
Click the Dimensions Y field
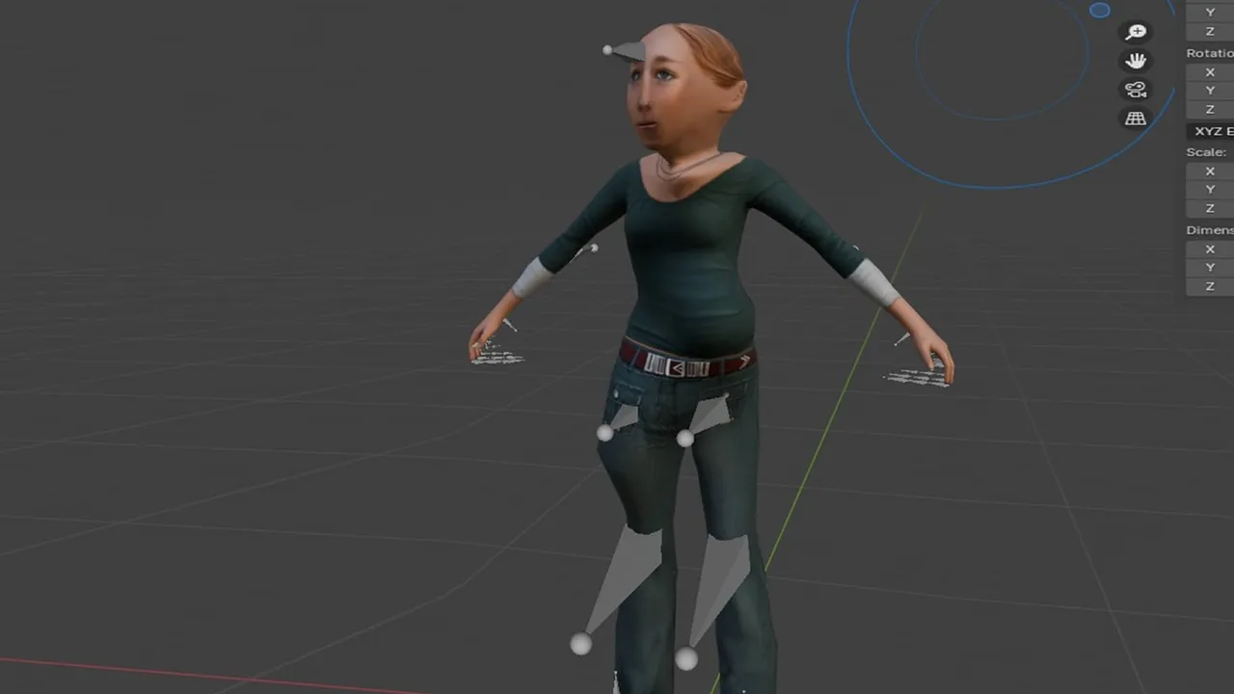[1210, 268]
